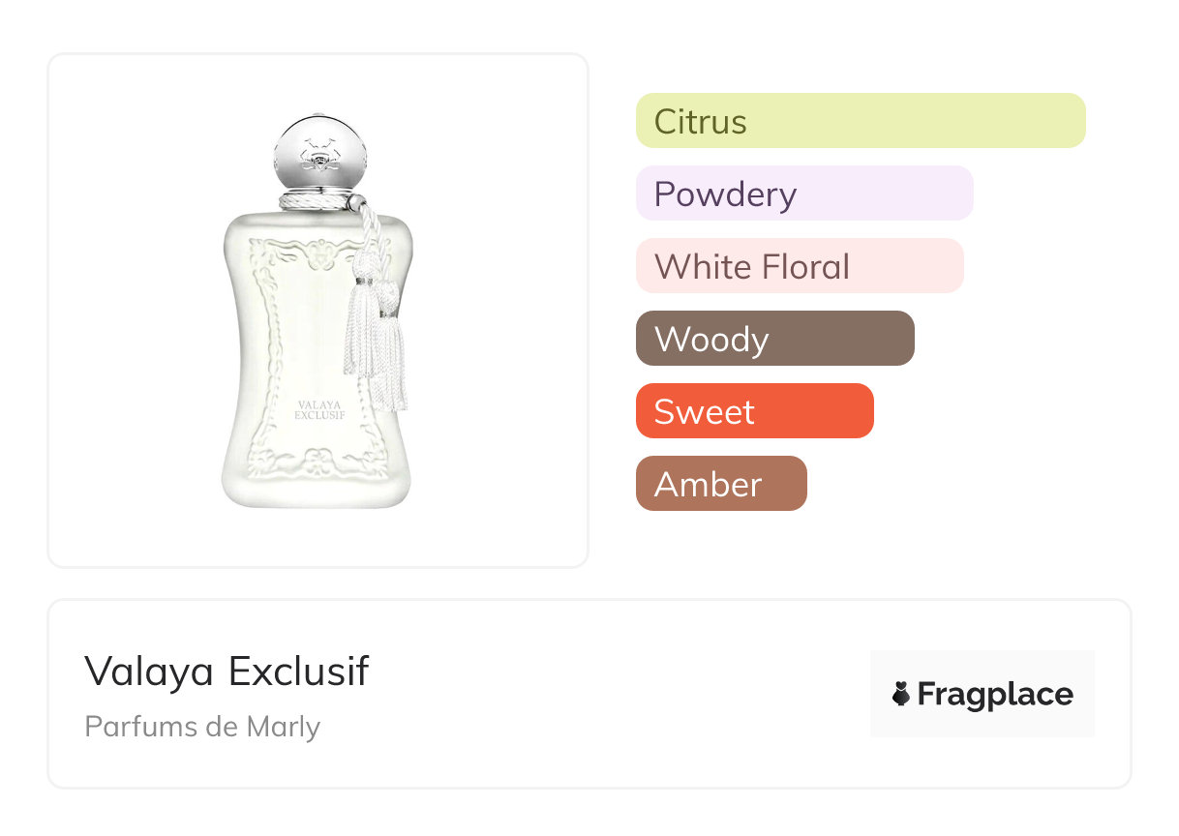1179x836 pixels.
Task: Open the perfume bottle product image
Action: point(317,311)
